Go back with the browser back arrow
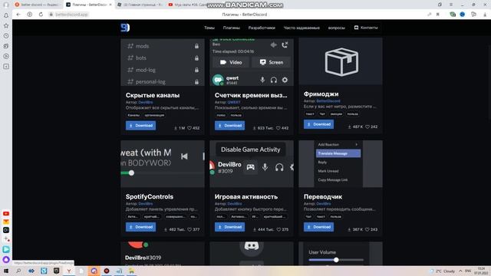 18,15
